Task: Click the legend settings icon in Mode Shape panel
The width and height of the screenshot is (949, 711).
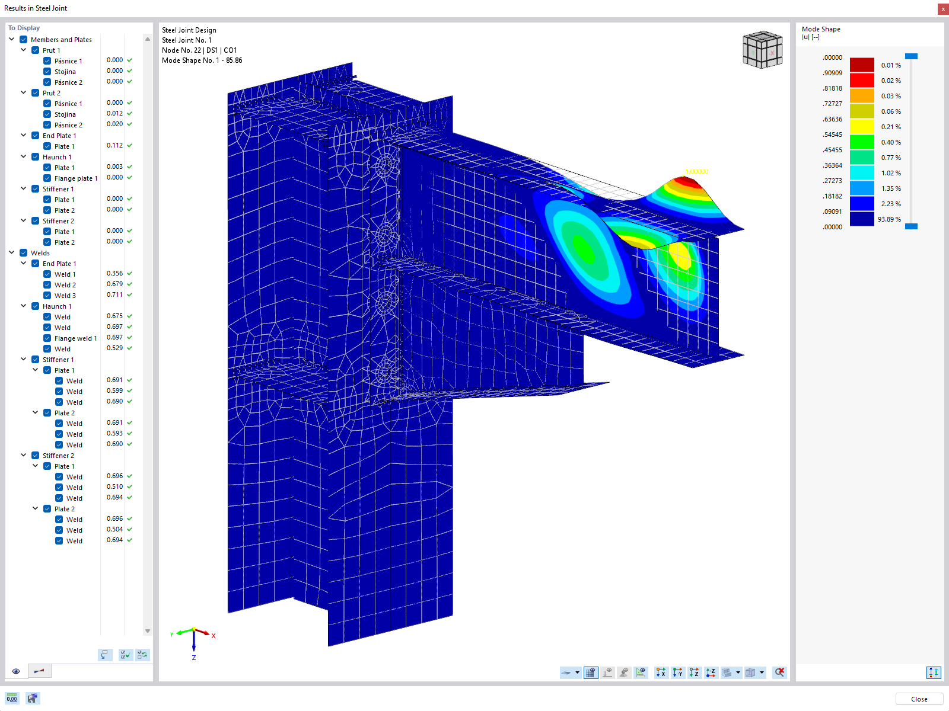Action: (x=934, y=672)
